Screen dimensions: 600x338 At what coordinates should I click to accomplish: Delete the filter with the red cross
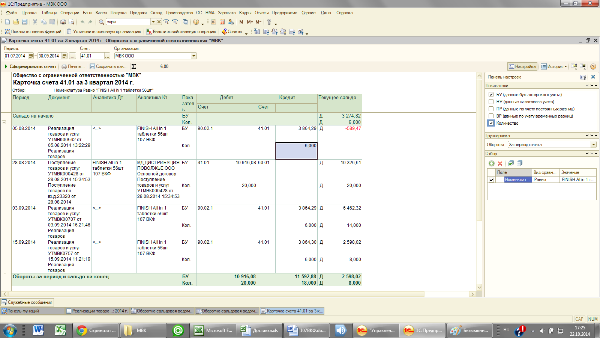point(500,163)
